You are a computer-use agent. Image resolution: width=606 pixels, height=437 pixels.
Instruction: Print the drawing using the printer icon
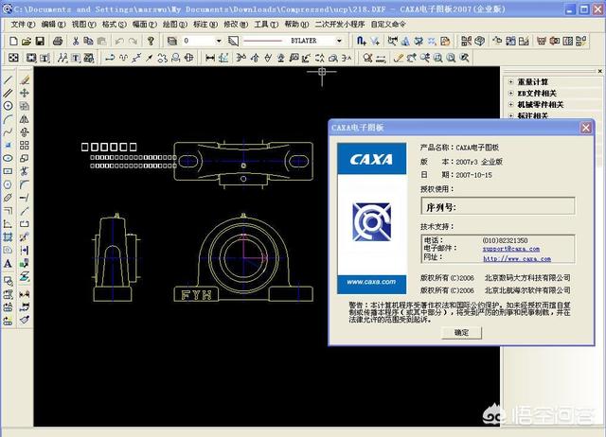pyautogui.click(x=58, y=41)
